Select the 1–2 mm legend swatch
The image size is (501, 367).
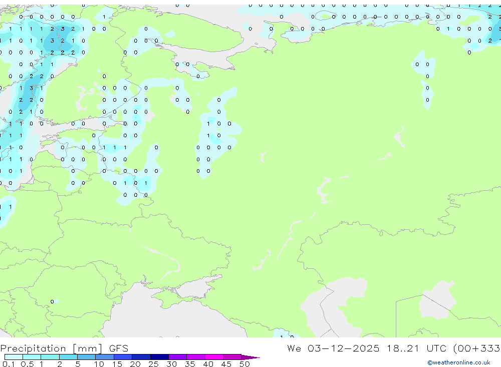tap(50, 357)
